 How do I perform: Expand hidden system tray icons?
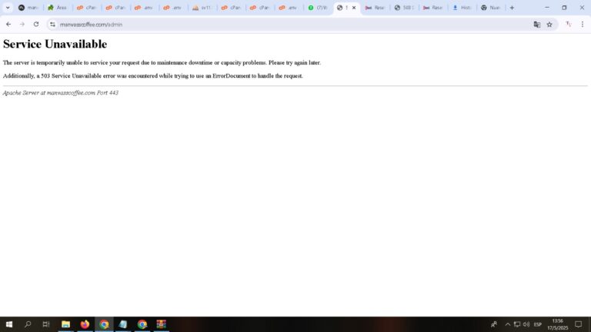click(x=508, y=324)
